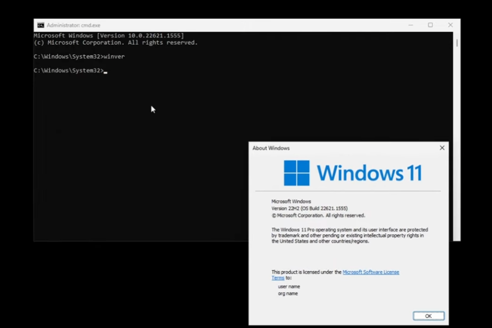Click OK in the About Windows dialog
The height and width of the screenshot is (328, 492).
coord(429,316)
